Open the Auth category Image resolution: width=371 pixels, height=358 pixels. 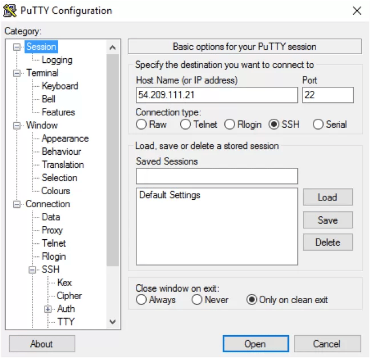[66, 309]
